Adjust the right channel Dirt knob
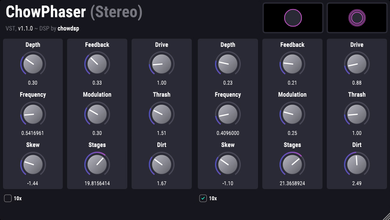The width and height of the screenshot is (390, 220). pyautogui.click(x=356, y=164)
